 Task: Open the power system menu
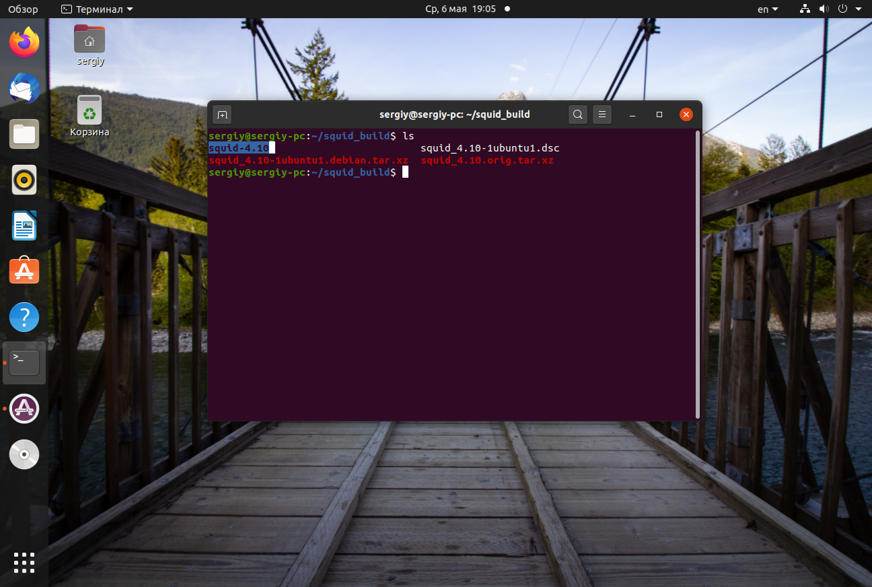pyautogui.click(x=842, y=9)
